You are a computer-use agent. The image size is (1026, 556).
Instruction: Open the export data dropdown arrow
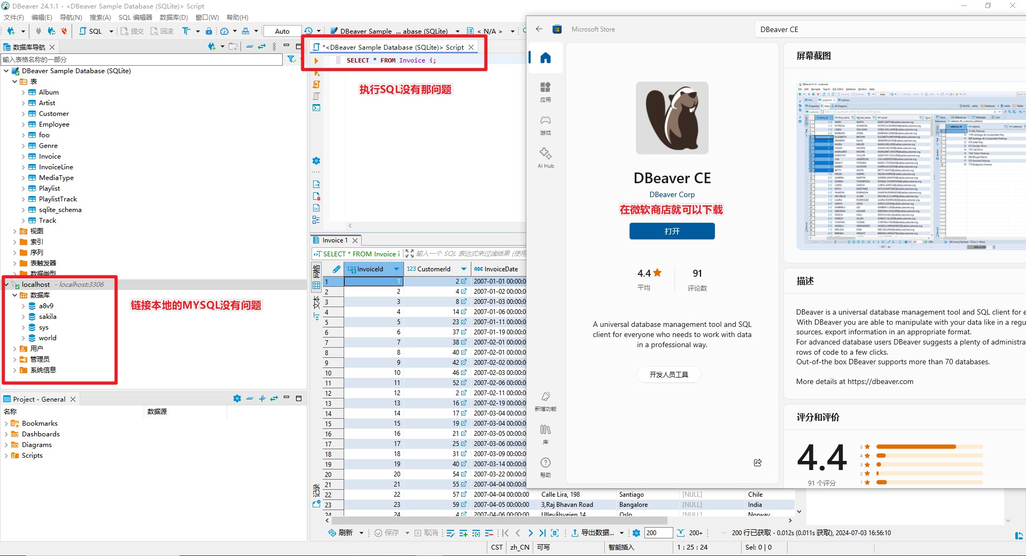[x=621, y=533]
